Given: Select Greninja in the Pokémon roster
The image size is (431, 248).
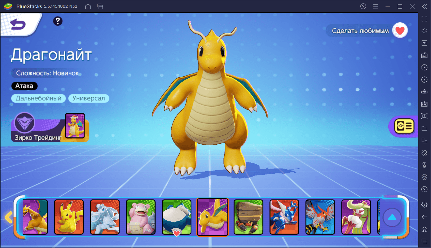Looking at the screenshot, I should coord(284,217).
